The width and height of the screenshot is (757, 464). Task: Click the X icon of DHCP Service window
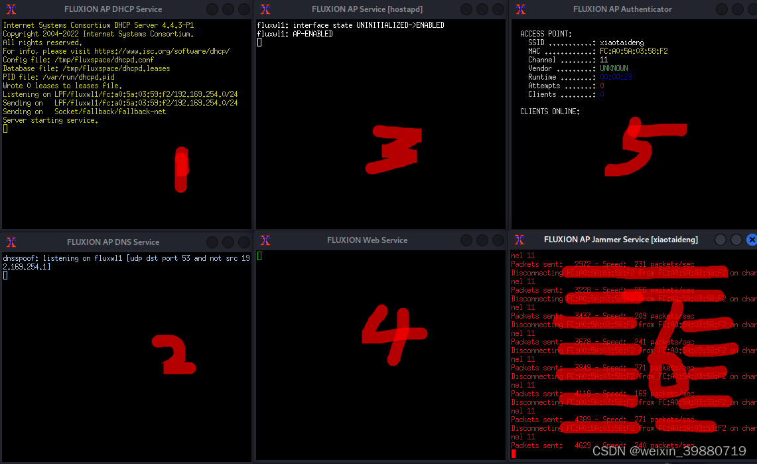coord(11,9)
